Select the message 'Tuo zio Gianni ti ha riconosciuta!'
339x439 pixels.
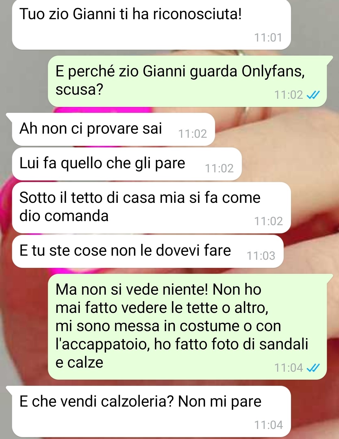tap(151, 25)
